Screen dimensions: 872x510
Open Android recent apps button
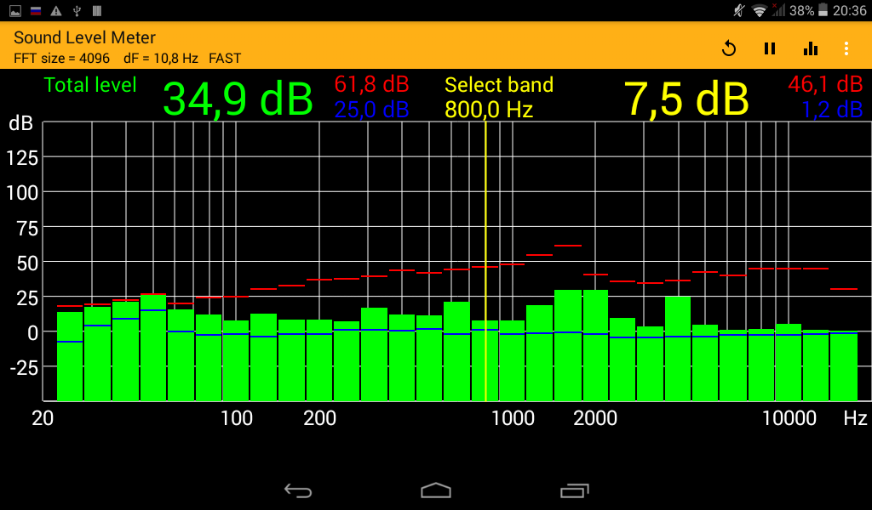tap(574, 490)
